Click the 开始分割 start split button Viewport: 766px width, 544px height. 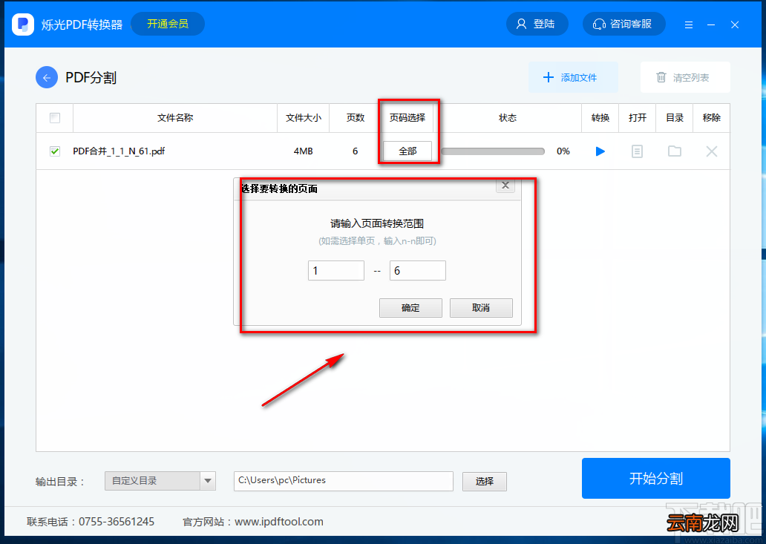coord(655,478)
